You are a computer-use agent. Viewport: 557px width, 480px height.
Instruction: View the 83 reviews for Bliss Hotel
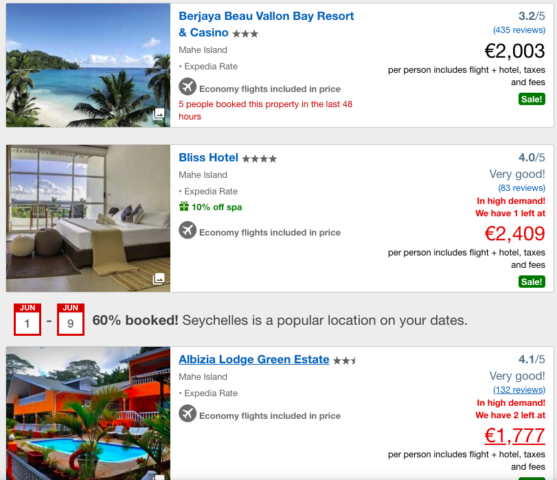click(521, 188)
